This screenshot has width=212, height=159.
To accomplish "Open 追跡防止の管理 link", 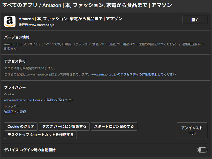I will coord(15,112).
